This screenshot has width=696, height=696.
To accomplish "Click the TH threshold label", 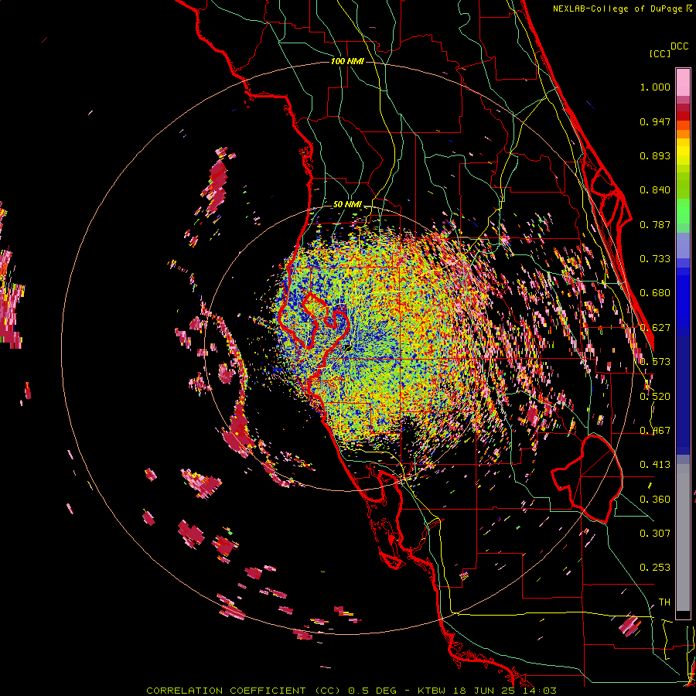I will [664, 602].
